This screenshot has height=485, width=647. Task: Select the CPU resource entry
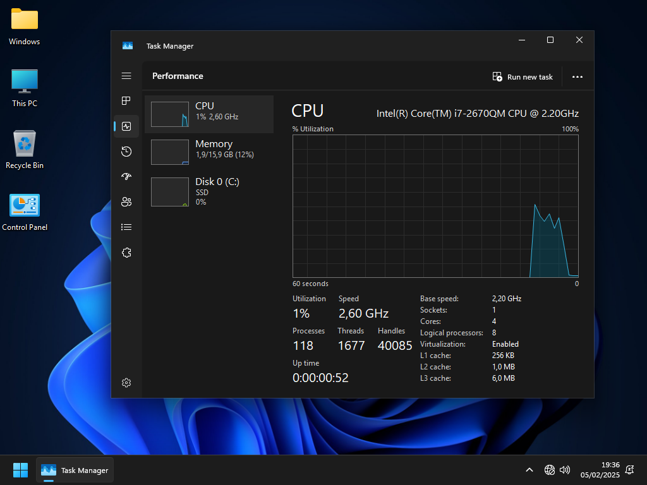pos(209,114)
